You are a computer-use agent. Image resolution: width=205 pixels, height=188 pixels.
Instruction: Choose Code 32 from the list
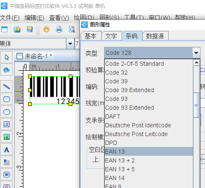[149, 72]
